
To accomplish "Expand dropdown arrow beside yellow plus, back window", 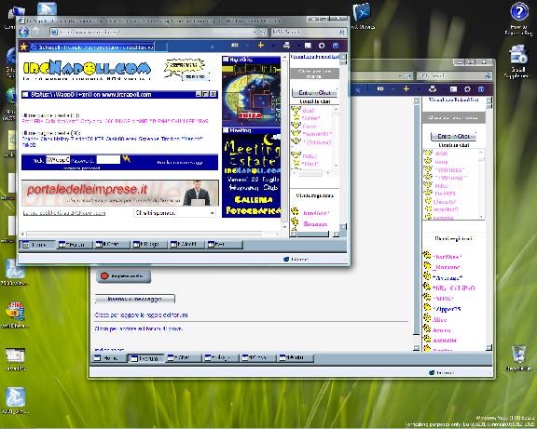I will tap(419, 89).
